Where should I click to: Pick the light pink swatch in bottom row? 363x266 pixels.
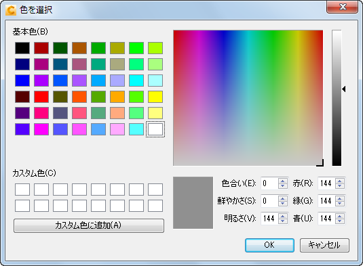pos(117,129)
